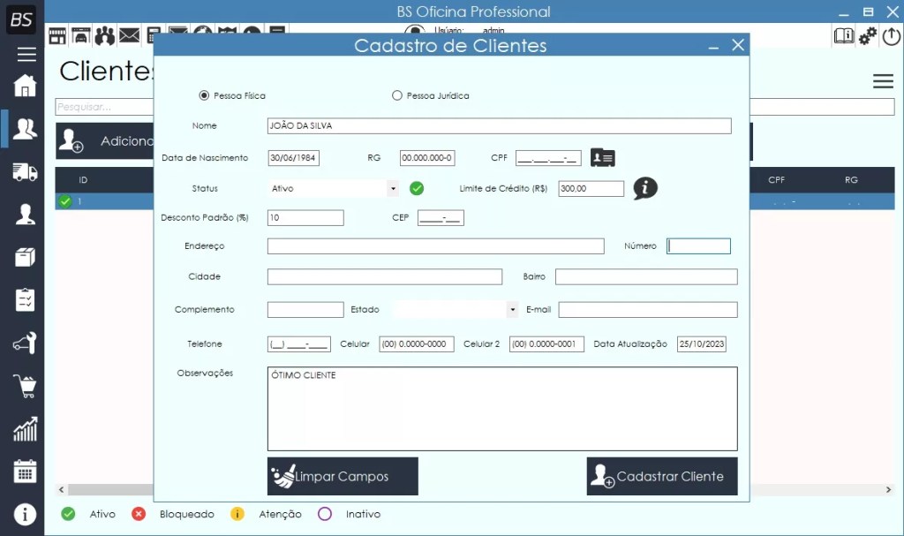Open the calendar icon in sidebar
The width and height of the screenshot is (904, 536).
(x=25, y=472)
